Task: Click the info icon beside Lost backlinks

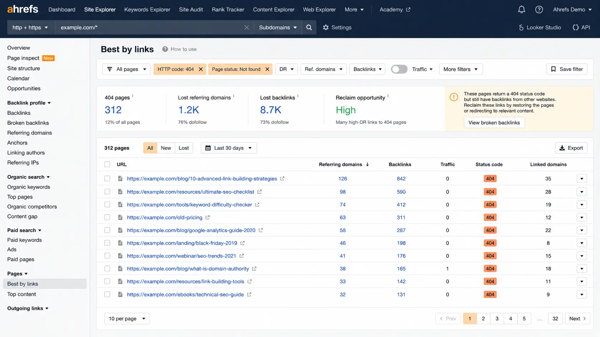Action: (298, 96)
